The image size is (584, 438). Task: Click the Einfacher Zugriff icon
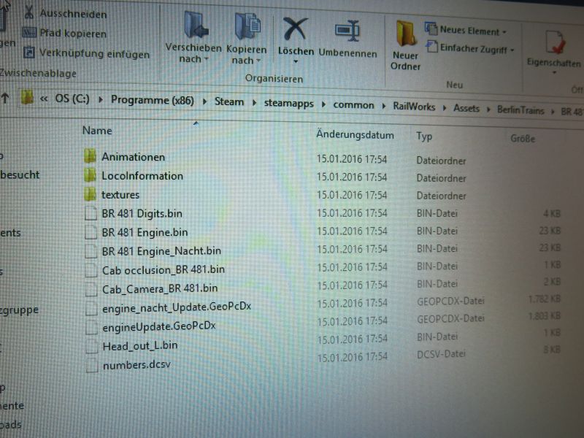(431, 46)
